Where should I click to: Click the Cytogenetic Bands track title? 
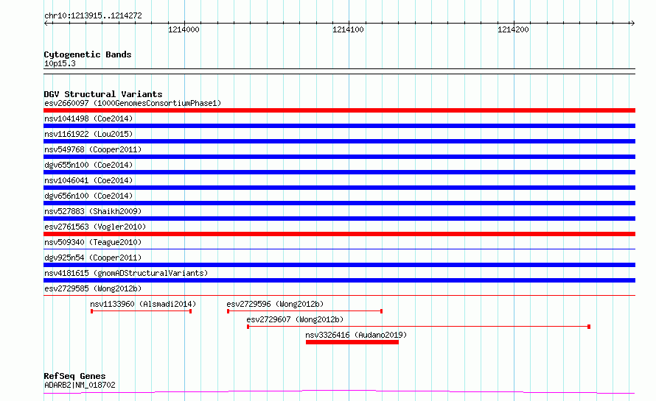point(88,54)
